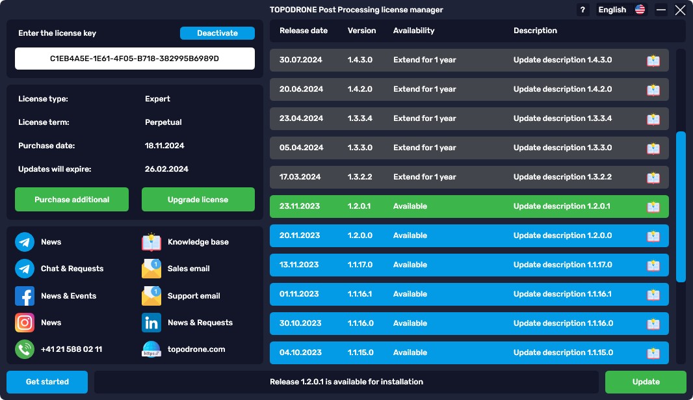Open the Telegram News channel icon

(25, 242)
